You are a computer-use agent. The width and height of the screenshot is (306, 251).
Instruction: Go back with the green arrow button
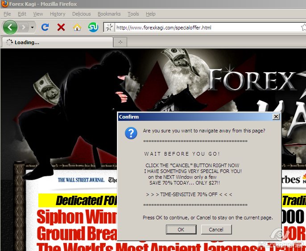[10, 27]
